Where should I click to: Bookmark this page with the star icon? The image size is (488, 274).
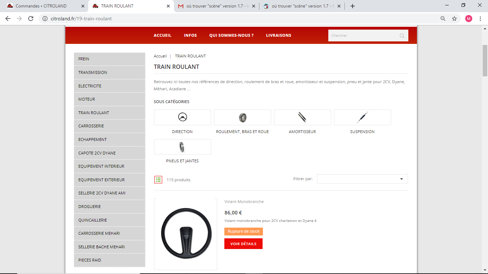(x=454, y=19)
